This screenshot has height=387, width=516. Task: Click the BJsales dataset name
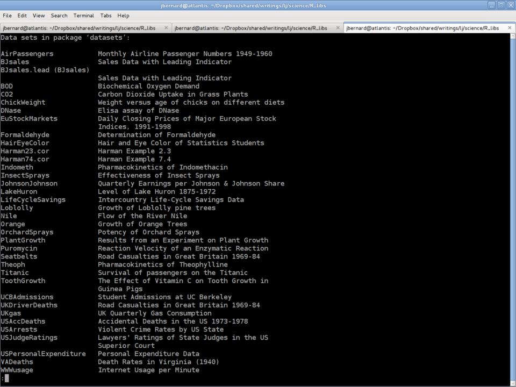tap(15, 62)
